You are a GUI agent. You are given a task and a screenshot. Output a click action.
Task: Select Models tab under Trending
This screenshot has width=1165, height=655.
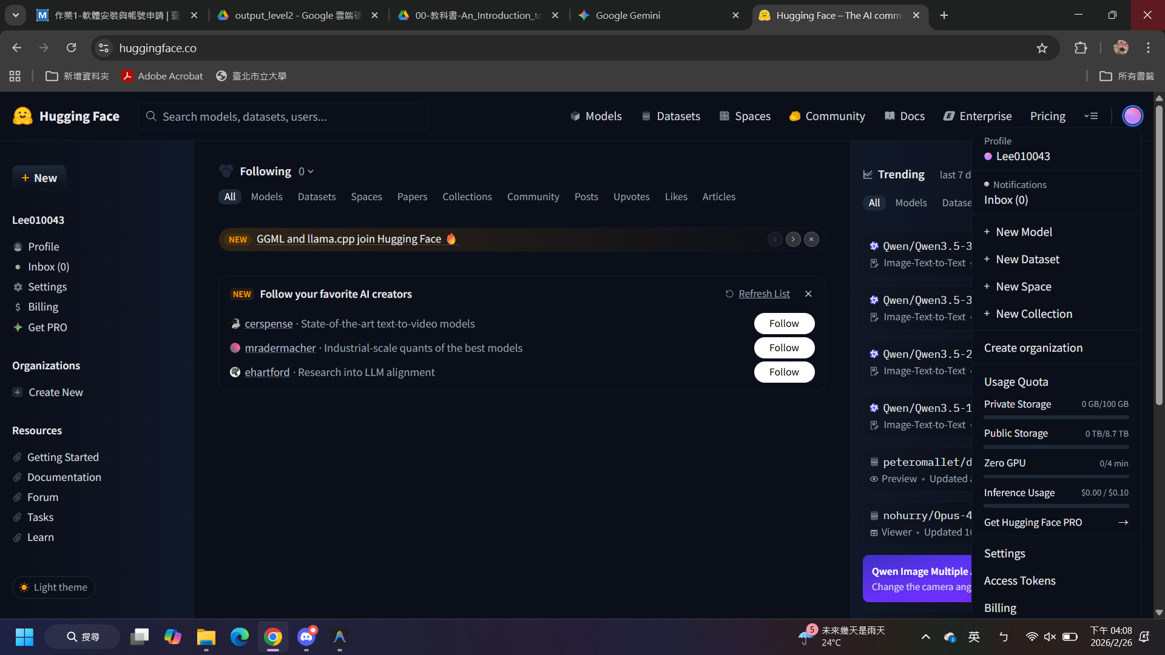tap(911, 203)
